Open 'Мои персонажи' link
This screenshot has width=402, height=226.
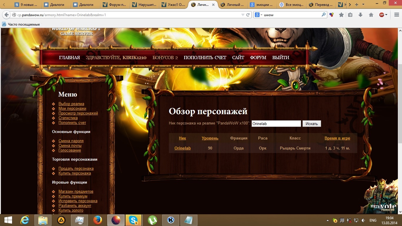(x=72, y=109)
